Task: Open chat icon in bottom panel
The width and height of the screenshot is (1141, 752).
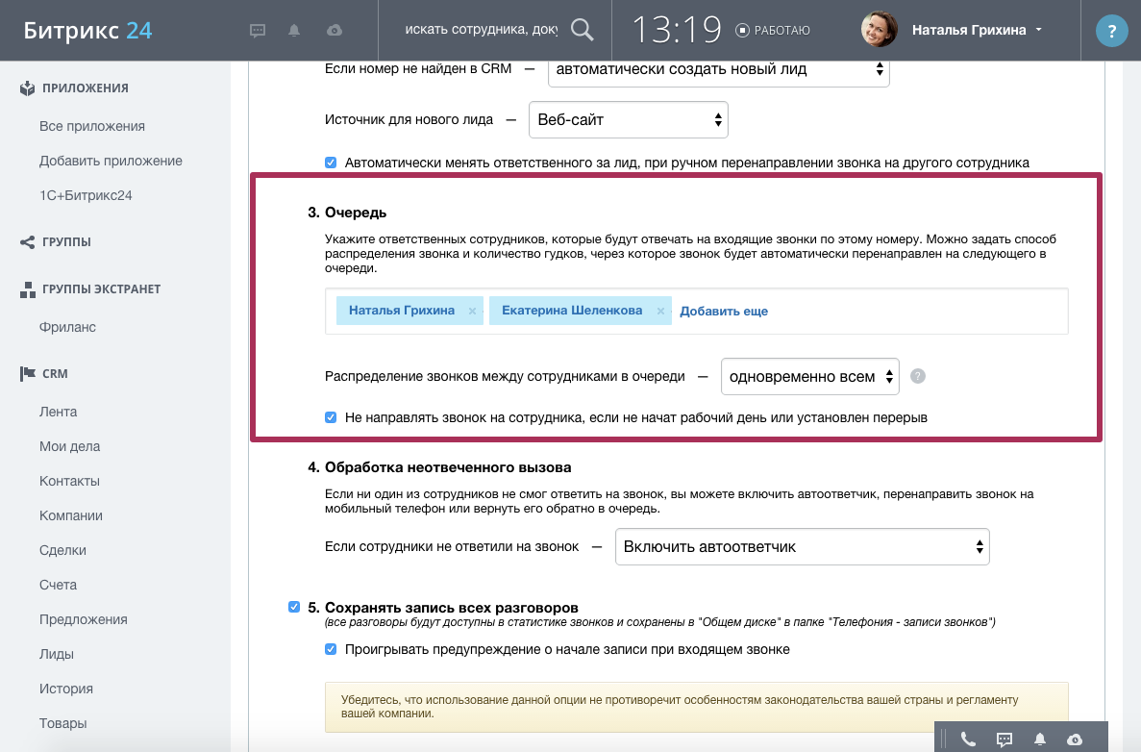Action: [1005, 739]
